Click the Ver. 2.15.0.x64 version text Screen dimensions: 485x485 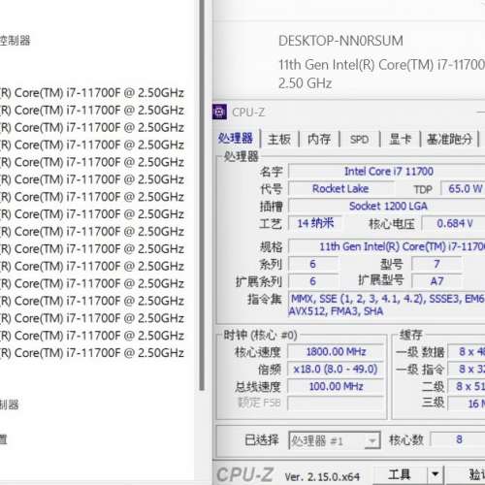coord(322,476)
